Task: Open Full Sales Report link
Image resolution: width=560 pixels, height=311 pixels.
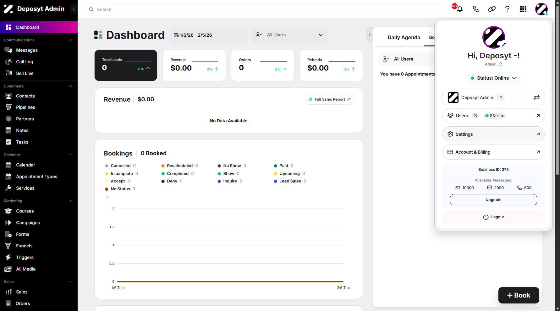Action: click(x=329, y=99)
